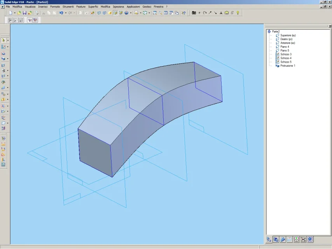The width and height of the screenshot is (332, 249).
Task: Click the yellow light bulb icon
Action: tap(238, 13)
